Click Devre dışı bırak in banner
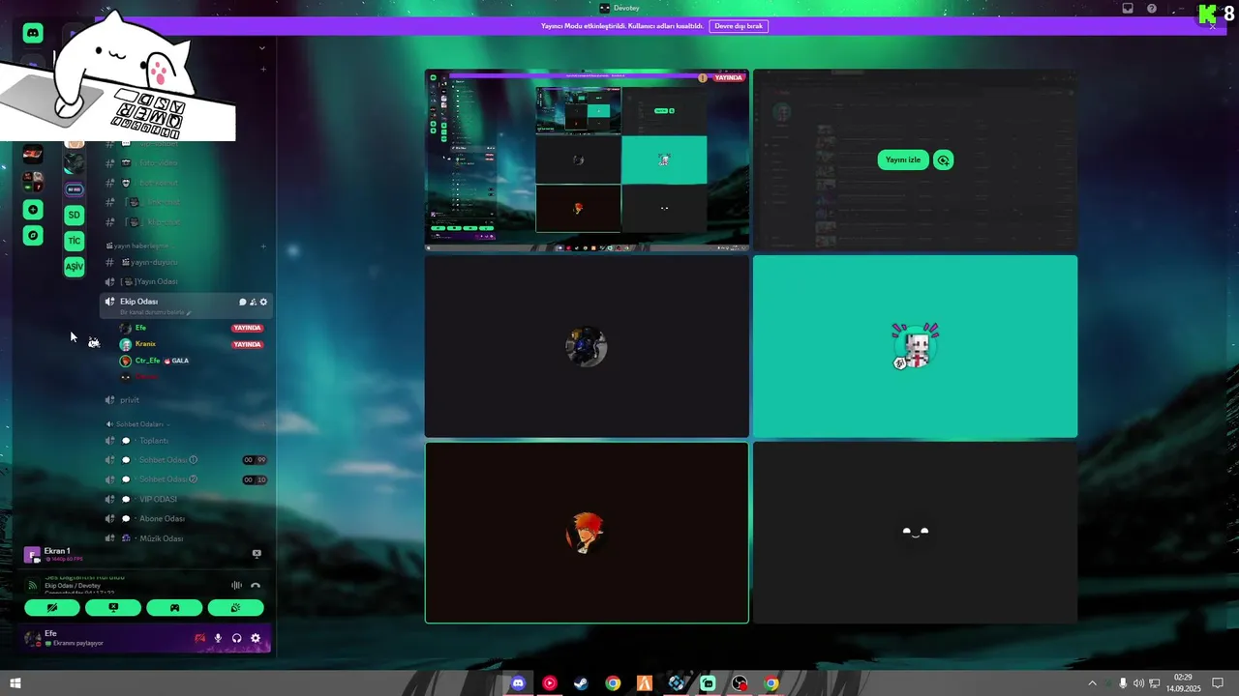1239x696 pixels. pos(739,26)
